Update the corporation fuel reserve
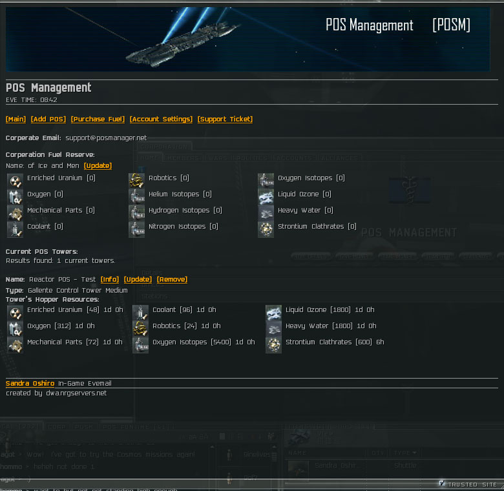 pos(98,165)
